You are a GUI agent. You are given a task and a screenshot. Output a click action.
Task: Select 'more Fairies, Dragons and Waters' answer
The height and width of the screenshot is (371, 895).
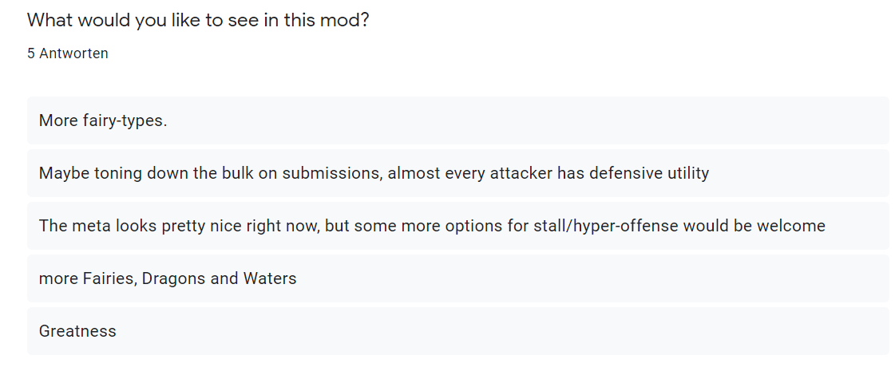[x=457, y=278]
